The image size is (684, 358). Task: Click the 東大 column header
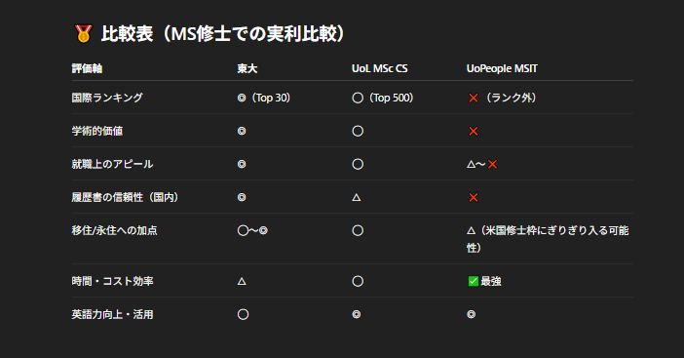coord(247,68)
